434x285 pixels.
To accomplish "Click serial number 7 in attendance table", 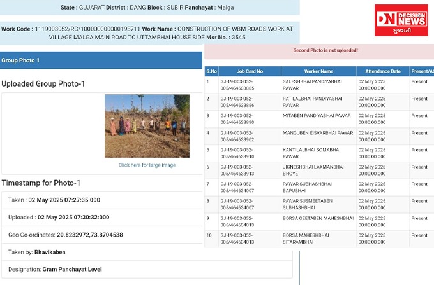I will click(208, 184).
